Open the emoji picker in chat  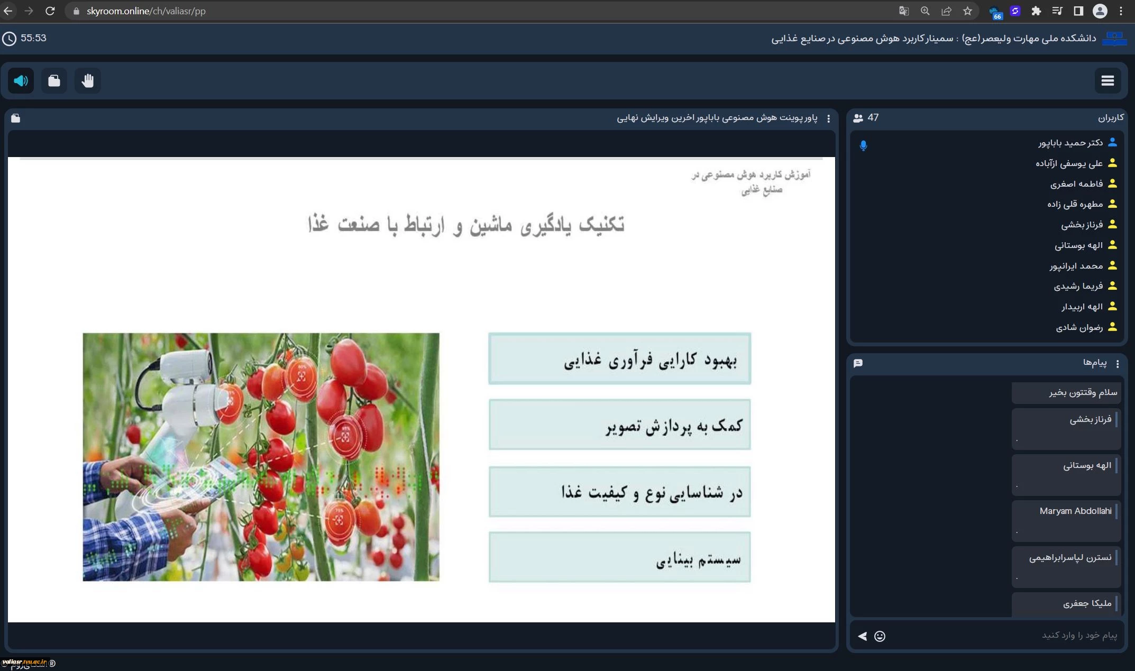tap(880, 636)
